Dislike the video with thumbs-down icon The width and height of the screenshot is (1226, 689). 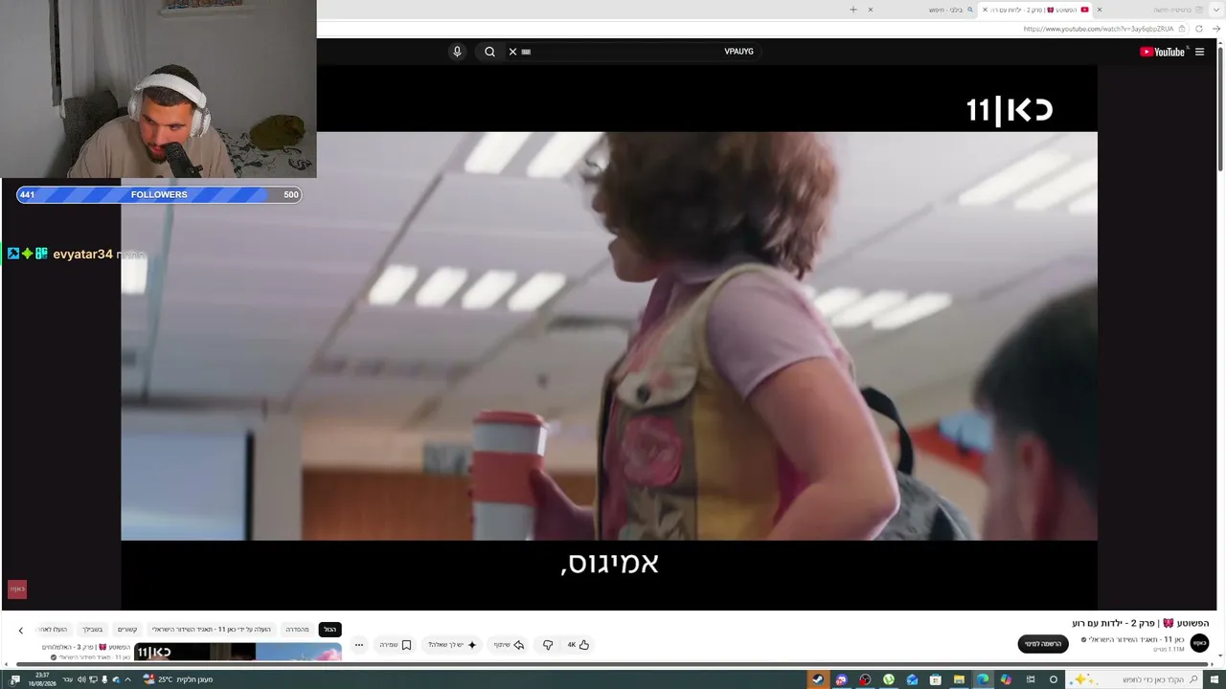point(548,645)
